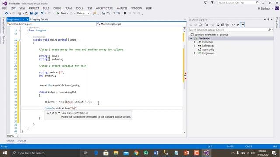The image size is (280, 157).
Task: Show next overload in Console.WriteLine tooltip
Action: click(x=59, y=113)
